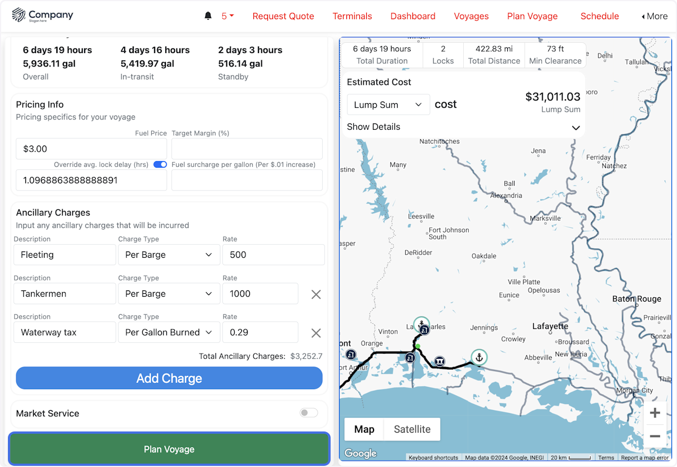This screenshot has width=677, height=467.
Task: Switch the map to Satellite view
Action: 411,429
